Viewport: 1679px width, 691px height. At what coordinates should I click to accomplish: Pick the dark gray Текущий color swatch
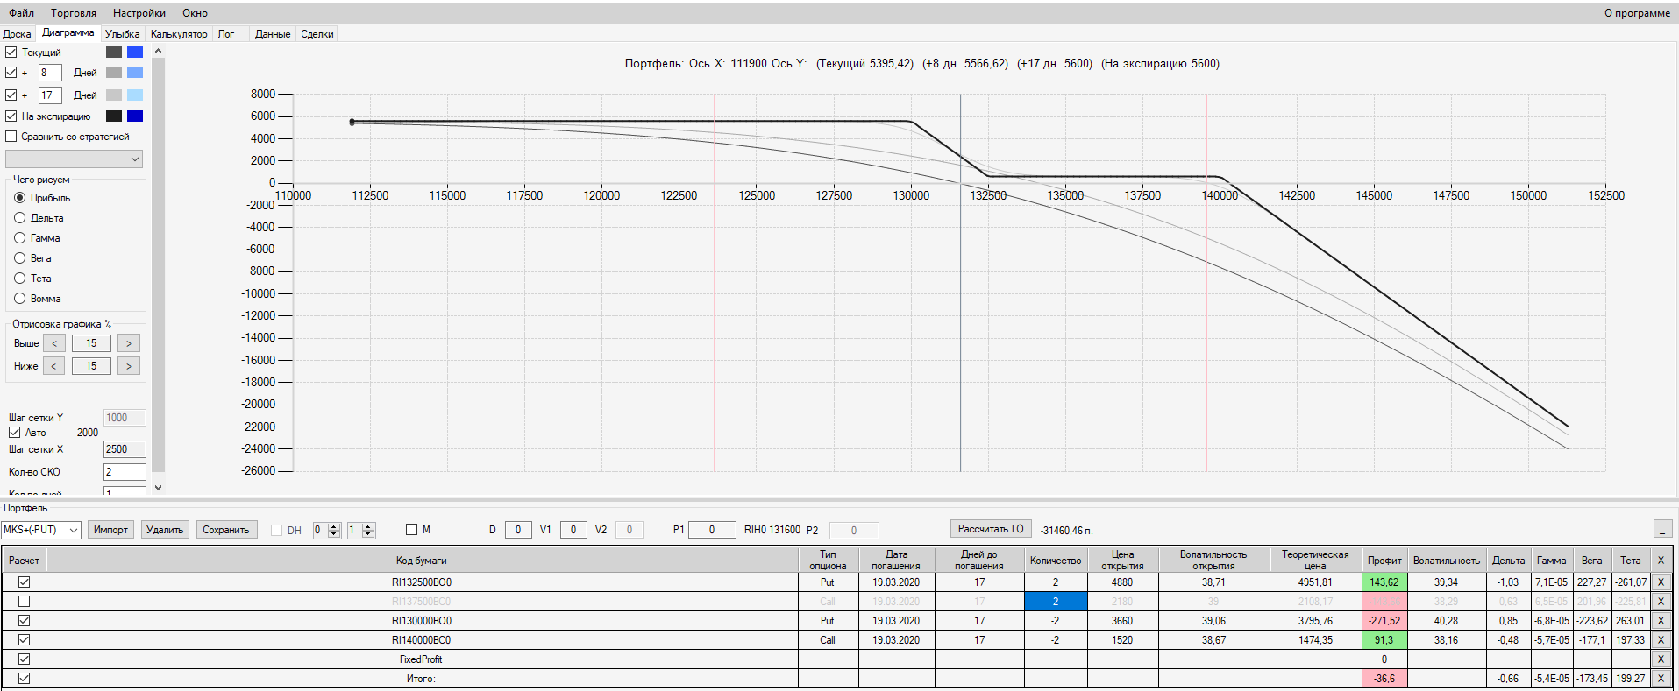114,53
